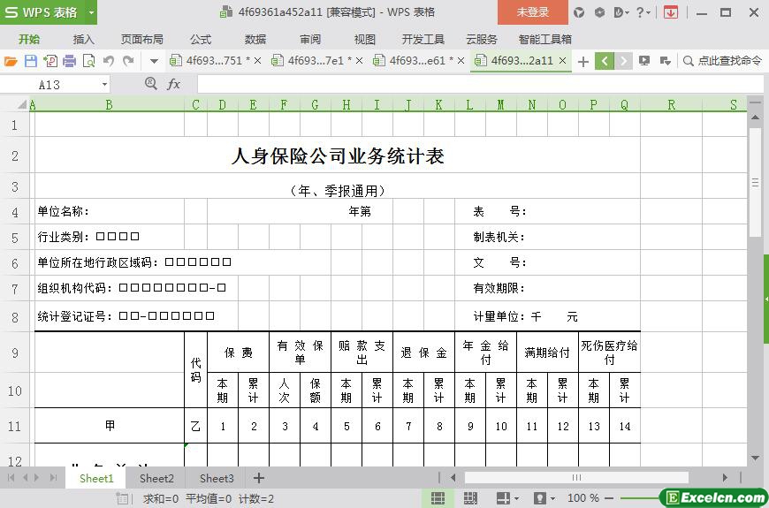Close the active 4f693...2a11 document tab

coord(562,61)
